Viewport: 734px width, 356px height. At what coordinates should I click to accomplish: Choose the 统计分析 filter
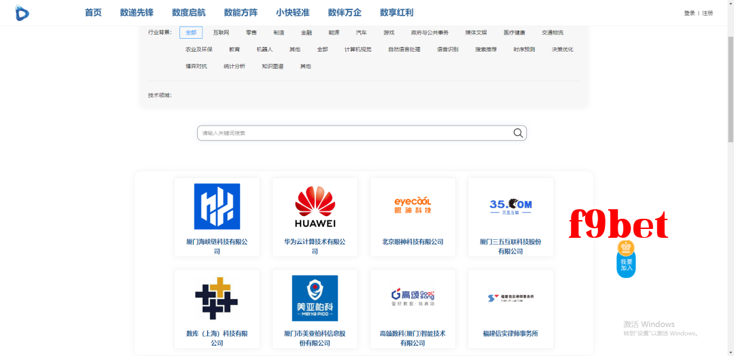tap(234, 66)
